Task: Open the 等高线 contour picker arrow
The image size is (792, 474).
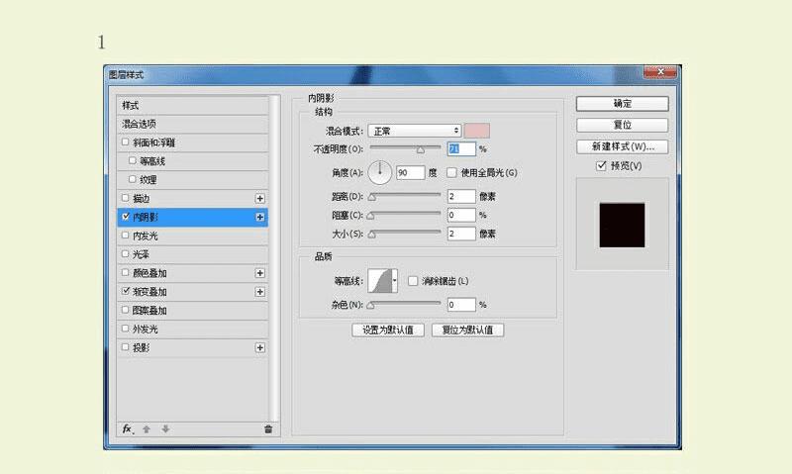Action: coord(394,281)
